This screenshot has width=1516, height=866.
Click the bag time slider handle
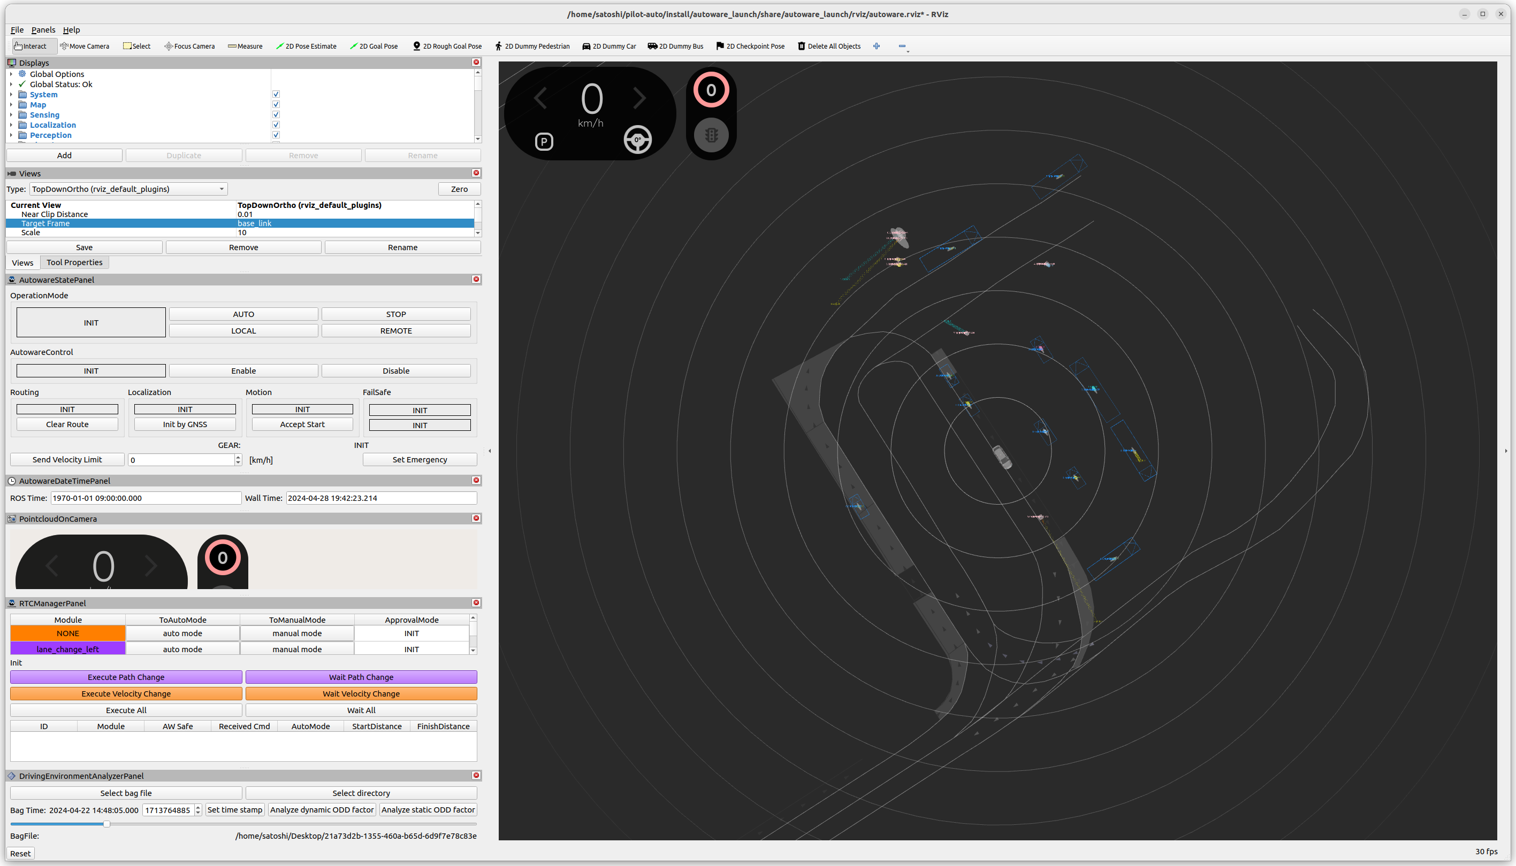(x=106, y=824)
